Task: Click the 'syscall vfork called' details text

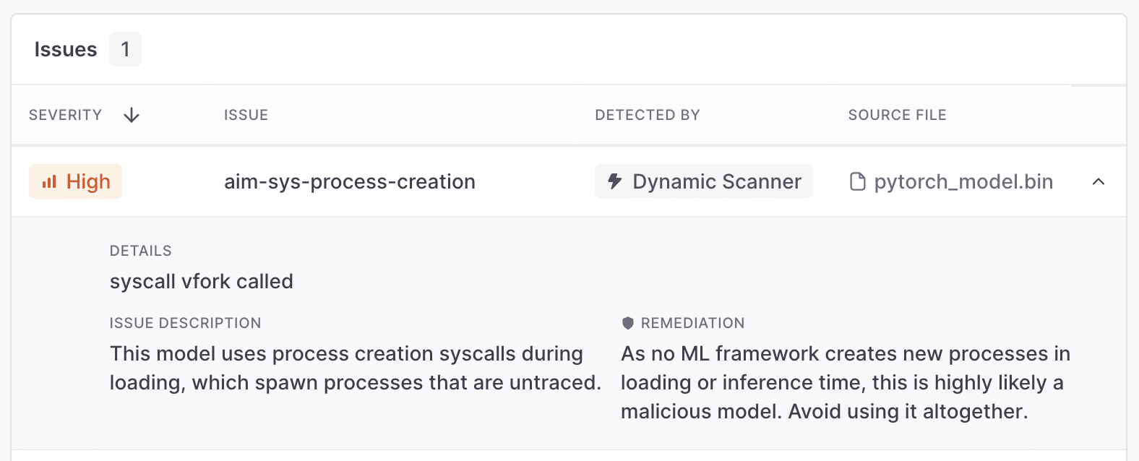Action: 202,282
